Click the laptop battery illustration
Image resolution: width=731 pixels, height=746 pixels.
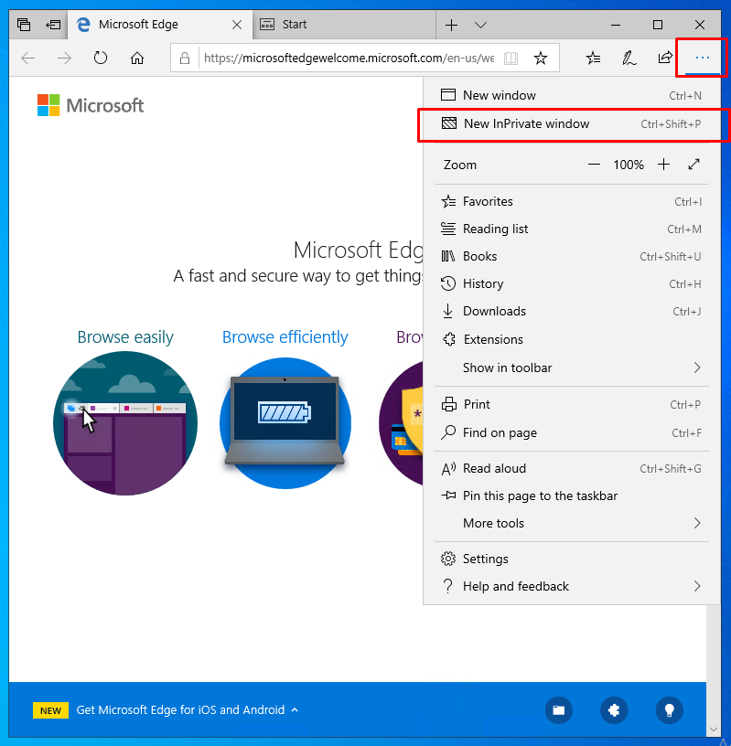[285, 423]
